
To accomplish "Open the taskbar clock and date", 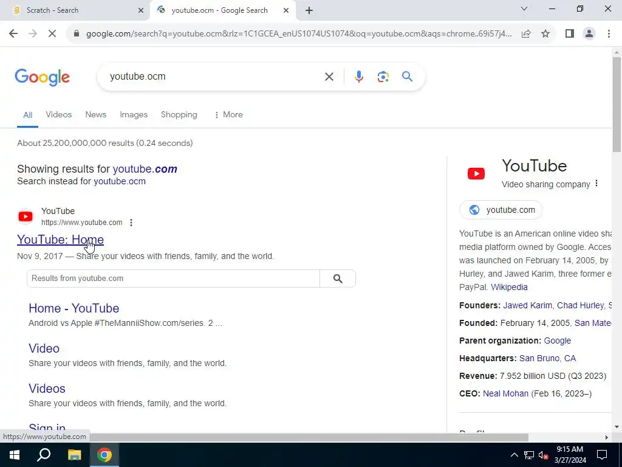I will click(570, 455).
